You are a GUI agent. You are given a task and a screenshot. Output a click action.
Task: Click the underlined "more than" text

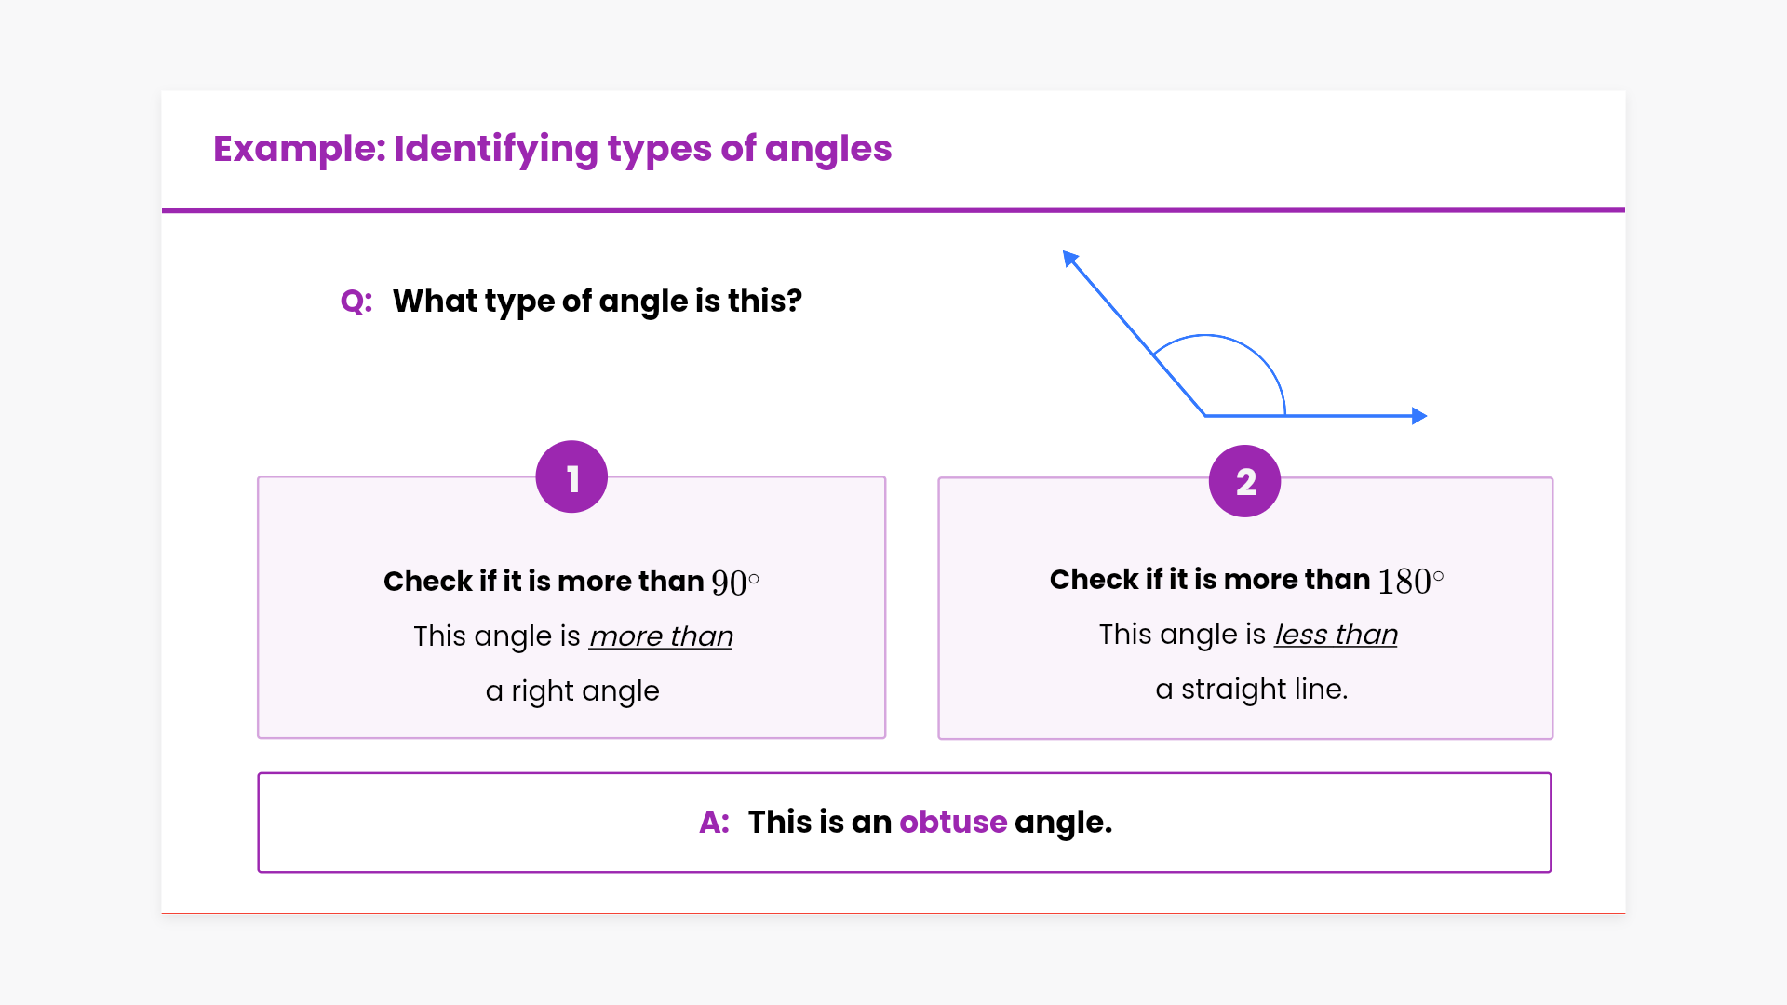[661, 636]
